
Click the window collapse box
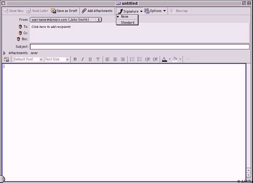coord(249,3)
